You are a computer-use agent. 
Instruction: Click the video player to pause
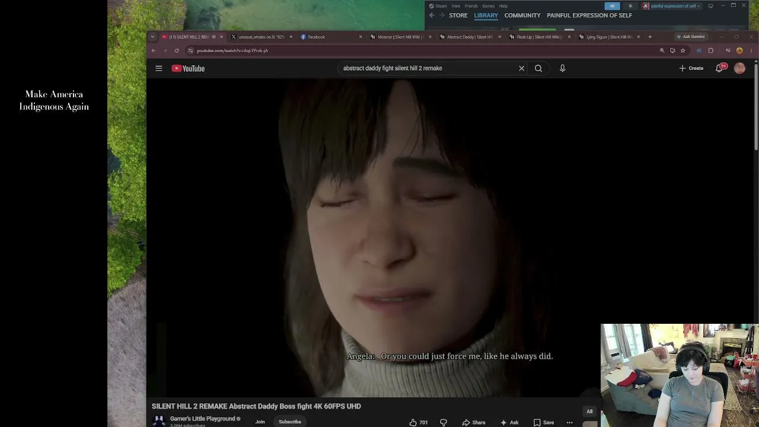click(x=451, y=237)
